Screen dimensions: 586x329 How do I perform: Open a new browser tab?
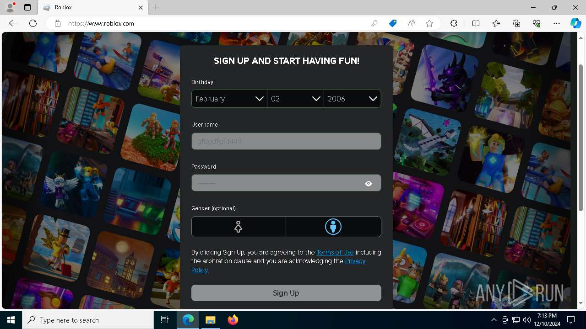point(156,7)
